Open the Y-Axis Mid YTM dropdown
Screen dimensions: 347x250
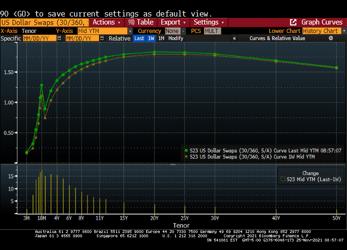pyautogui.click(x=104, y=31)
